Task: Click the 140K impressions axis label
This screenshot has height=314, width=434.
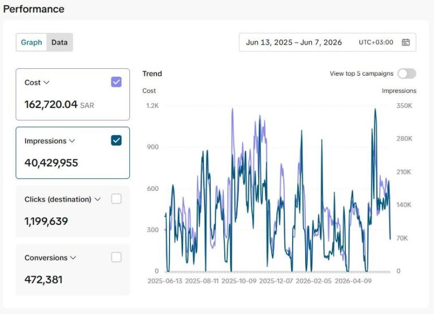Action: pyautogui.click(x=404, y=205)
